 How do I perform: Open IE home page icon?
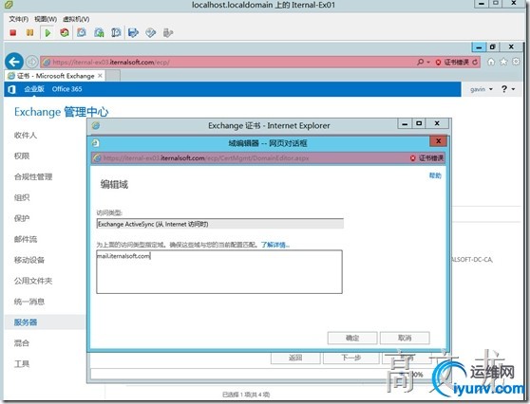(491, 62)
